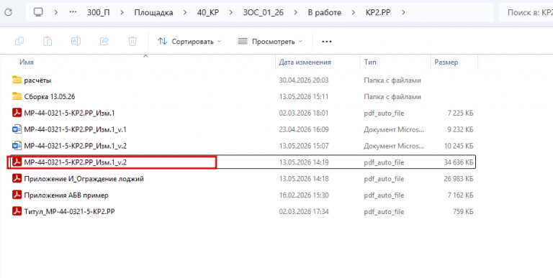
Task: Click the rename icon in toolbar
Action: point(76,42)
